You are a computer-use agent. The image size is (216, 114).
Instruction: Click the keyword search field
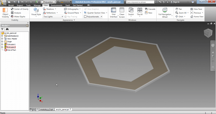click(140, 2)
